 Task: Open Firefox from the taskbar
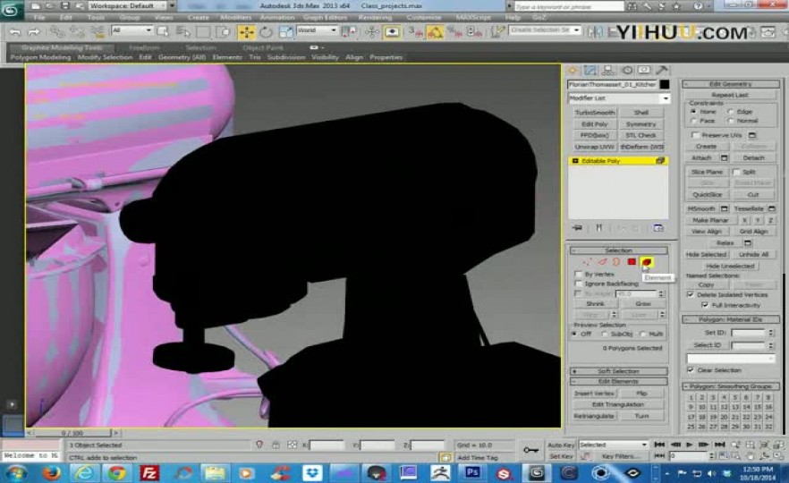pyautogui.click(x=51, y=473)
